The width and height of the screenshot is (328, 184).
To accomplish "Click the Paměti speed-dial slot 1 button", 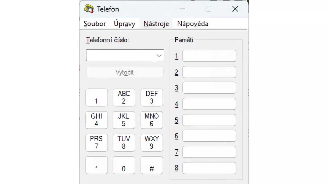I will click(x=209, y=56).
